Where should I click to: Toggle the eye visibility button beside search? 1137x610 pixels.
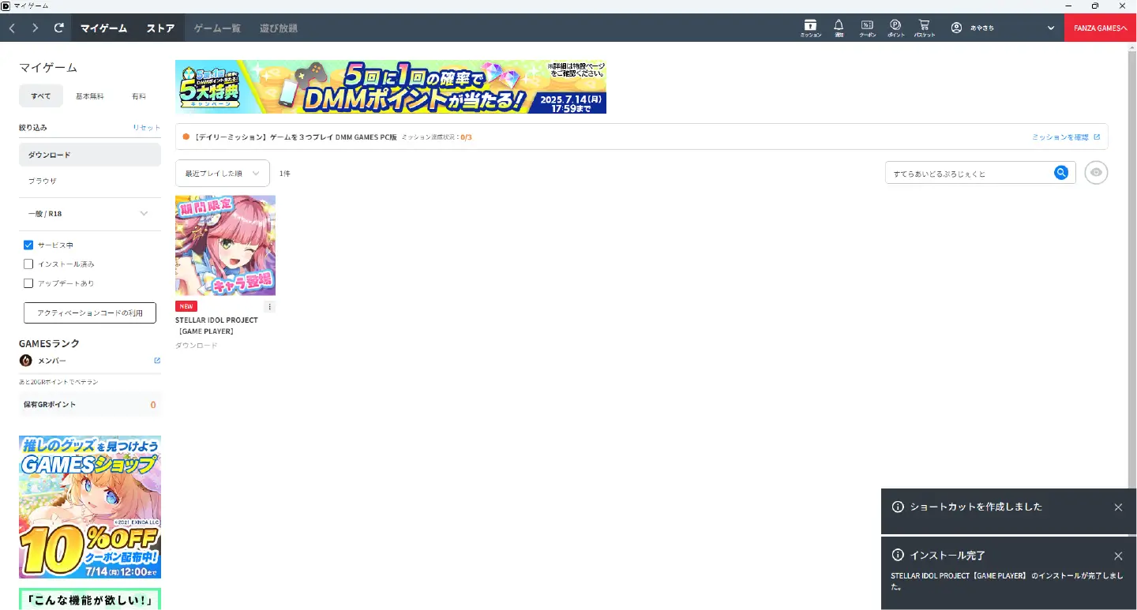click(x=1096, y=173)
